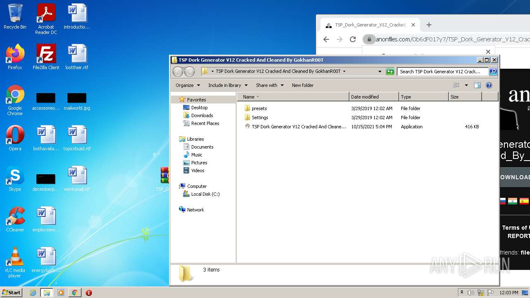The width and height of the screenshot is (530, 298).
Task: Open the Share with dropdown
Action: coord(270,85)
